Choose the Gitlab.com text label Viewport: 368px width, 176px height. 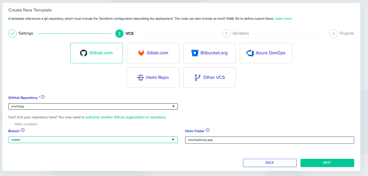[158, 53]
